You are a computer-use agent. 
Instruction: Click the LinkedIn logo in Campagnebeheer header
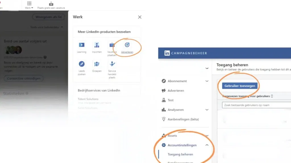click(167, 53)
